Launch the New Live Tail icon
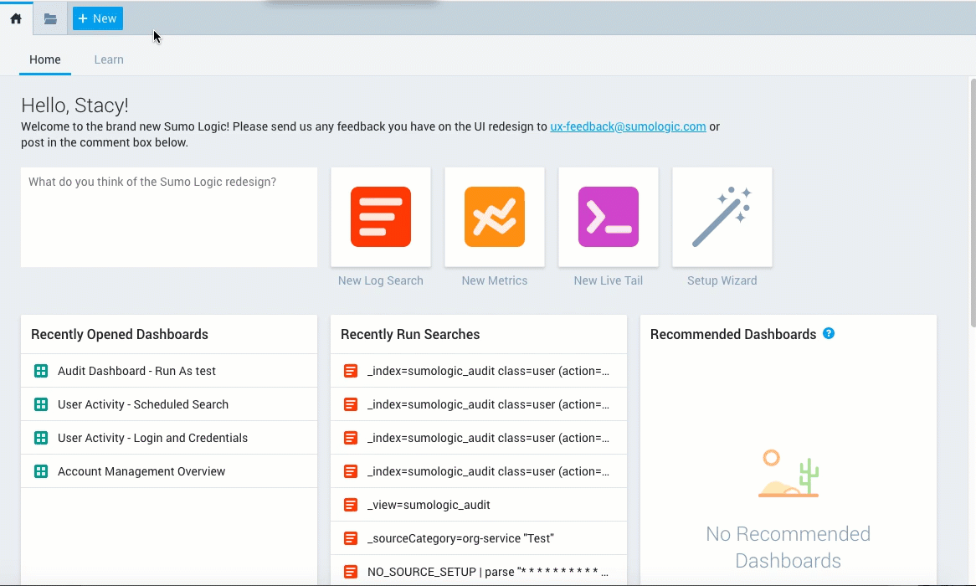Image resolution: width=976 pixels, height=586 pixels. (609, 217)
